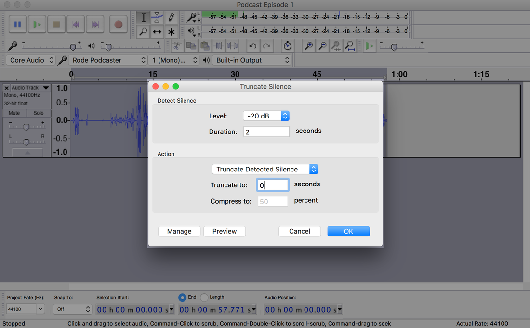530x328 pixels.
Task: Select the Time Shift tool
Action: [x=157, y=32]
